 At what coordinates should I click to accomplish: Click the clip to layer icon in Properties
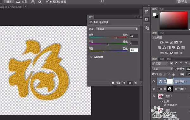[112, 83]
